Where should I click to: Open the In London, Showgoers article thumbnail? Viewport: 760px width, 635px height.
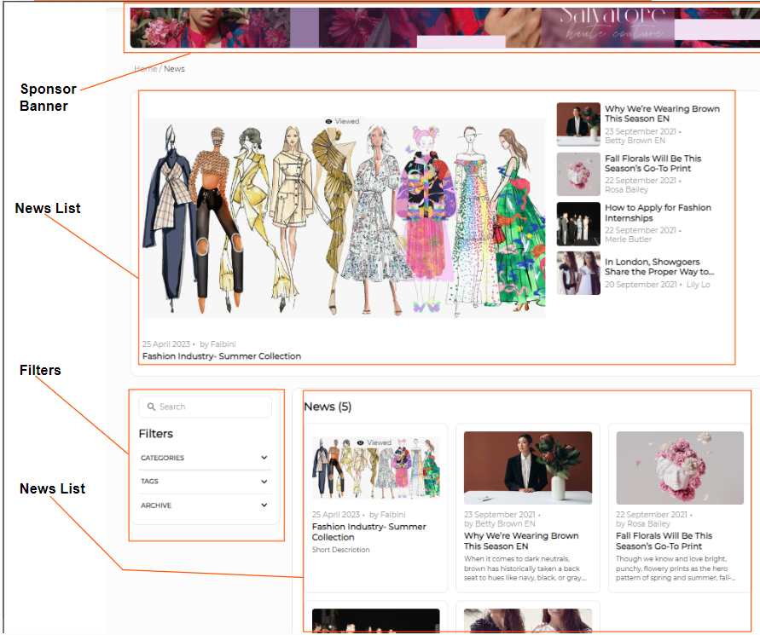(x=578, y=273)
